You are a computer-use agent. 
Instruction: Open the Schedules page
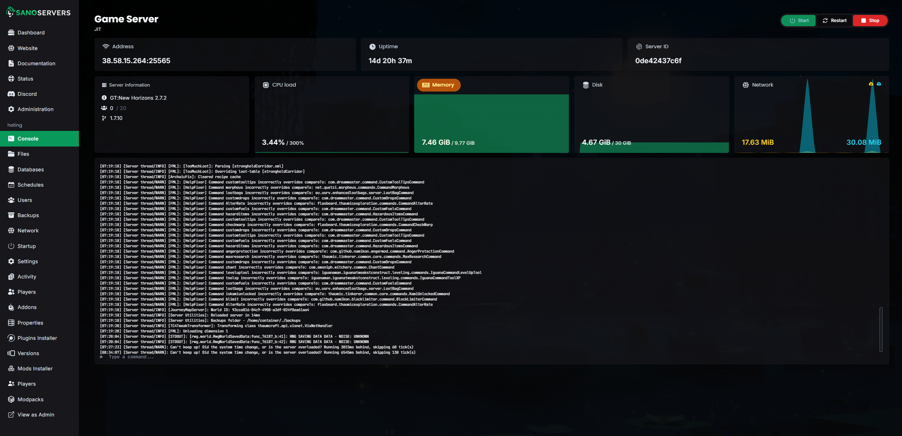pos(30,184)
